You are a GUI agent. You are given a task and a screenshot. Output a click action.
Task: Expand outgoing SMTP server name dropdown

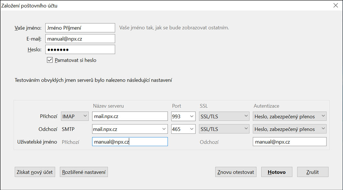tap(164, 129)
